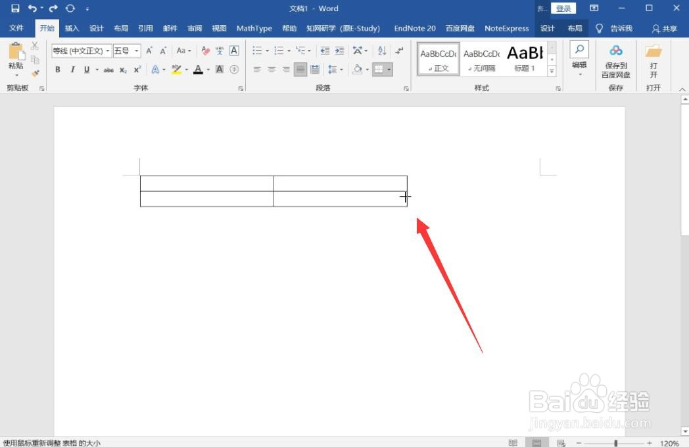The height and width of the screenshot is (447, 689).
Task: Toggle Bold formatting
Action: pyautogui.click(x=58, y=70)
